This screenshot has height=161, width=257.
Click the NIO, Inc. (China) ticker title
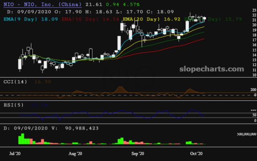coord(41,4)
